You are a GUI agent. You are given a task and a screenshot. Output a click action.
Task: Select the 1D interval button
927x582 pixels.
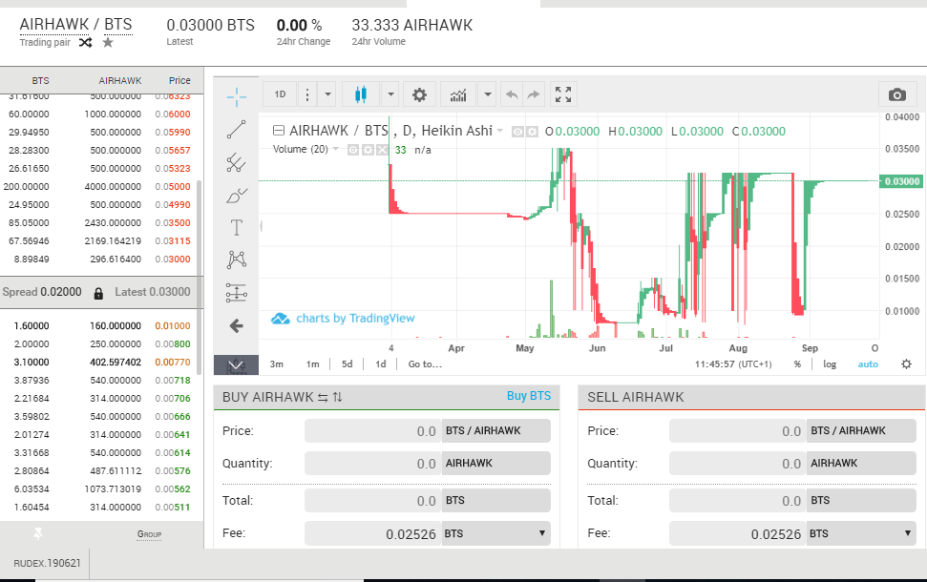281,94
